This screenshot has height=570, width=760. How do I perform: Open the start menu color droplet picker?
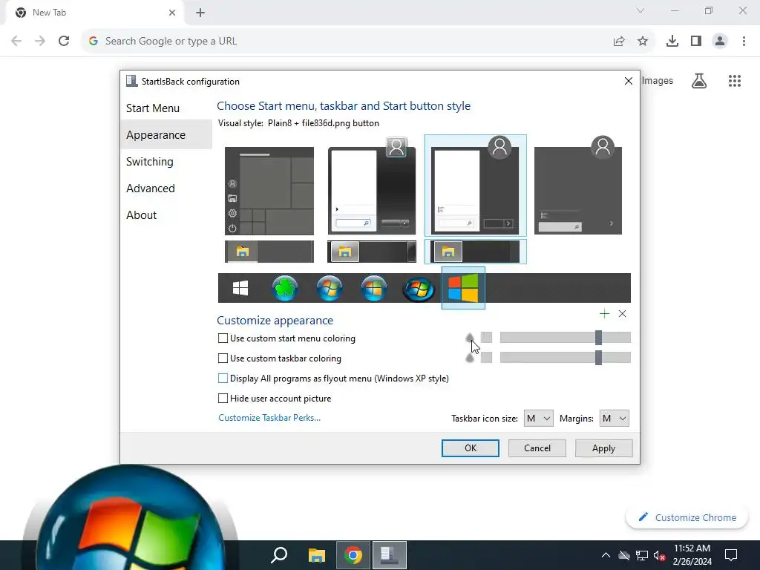(x=470, y=338)
